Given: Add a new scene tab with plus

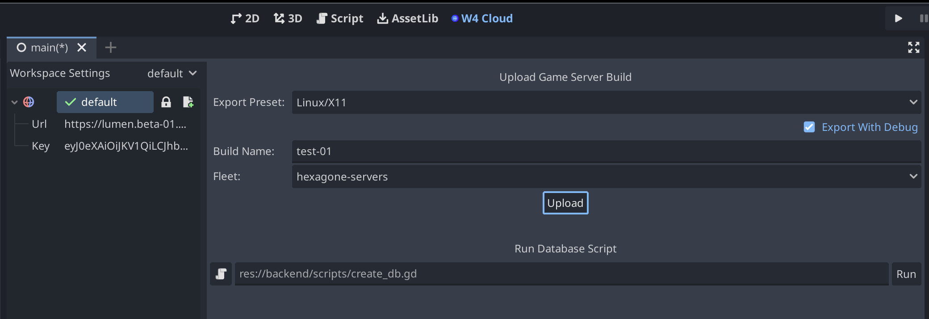Looking at the screenshot, I should point(110,47).
